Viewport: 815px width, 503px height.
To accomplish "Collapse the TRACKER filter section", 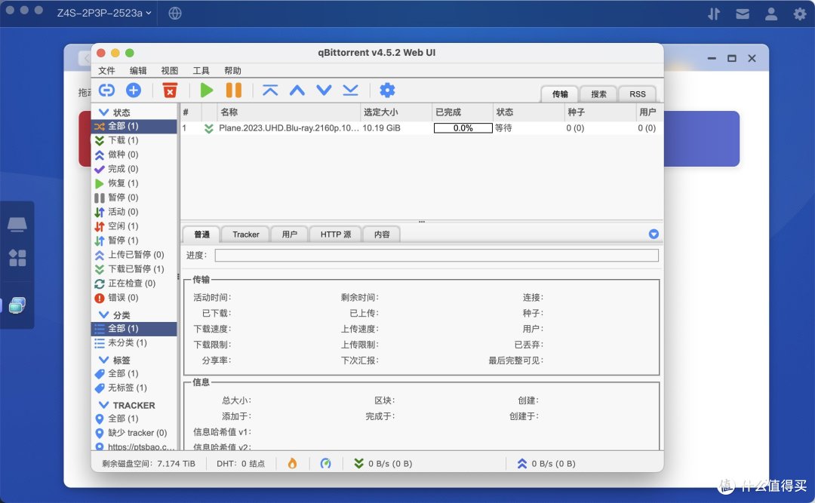I will click(104, 405).
